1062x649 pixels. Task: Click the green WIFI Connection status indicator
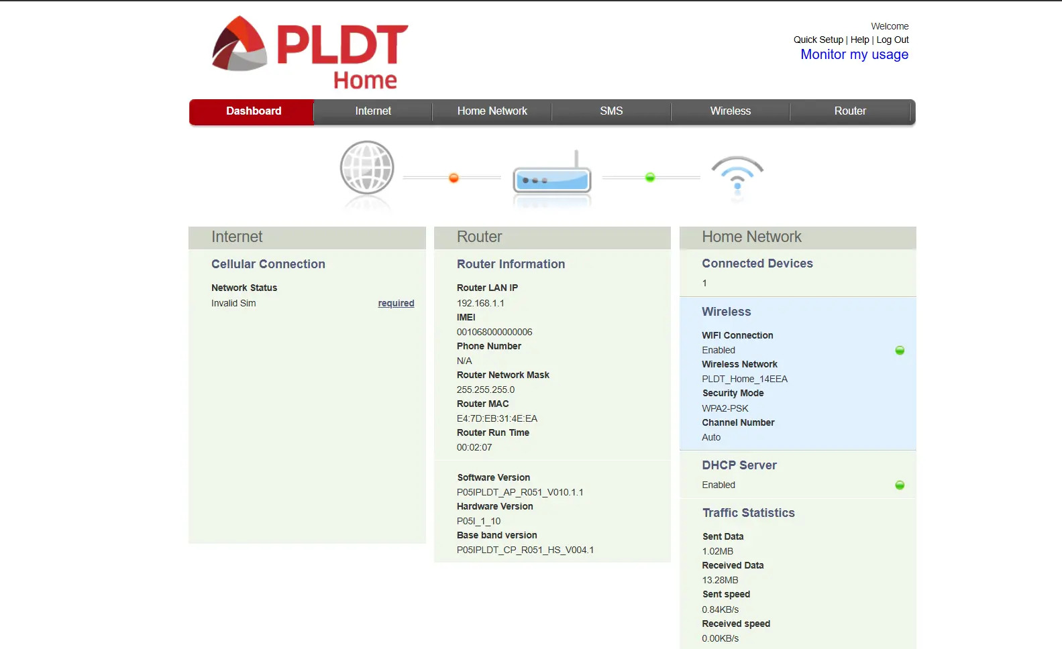pyautogui.click(x=900, y=350)
